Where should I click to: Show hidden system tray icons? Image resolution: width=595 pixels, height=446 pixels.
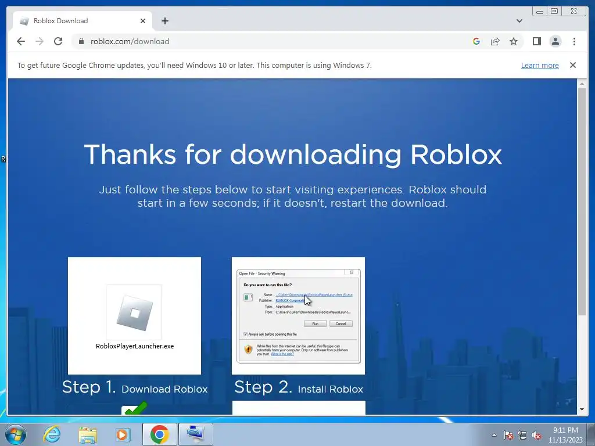pyautogui.click(x=494, y=435)
